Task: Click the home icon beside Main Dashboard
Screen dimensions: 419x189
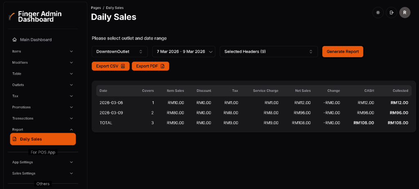Action: point(15,40)
